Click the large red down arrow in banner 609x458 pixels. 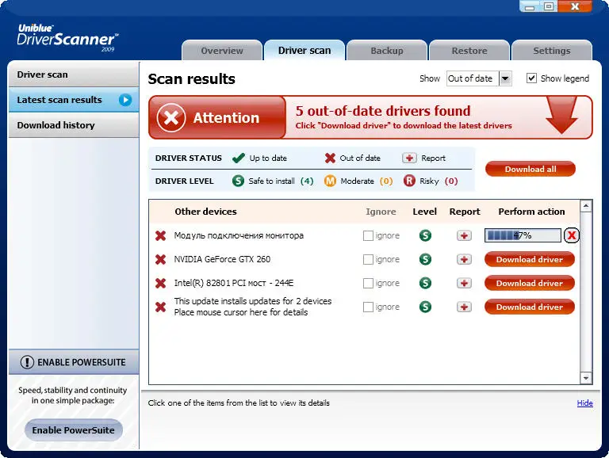click(x=561, y=115)
